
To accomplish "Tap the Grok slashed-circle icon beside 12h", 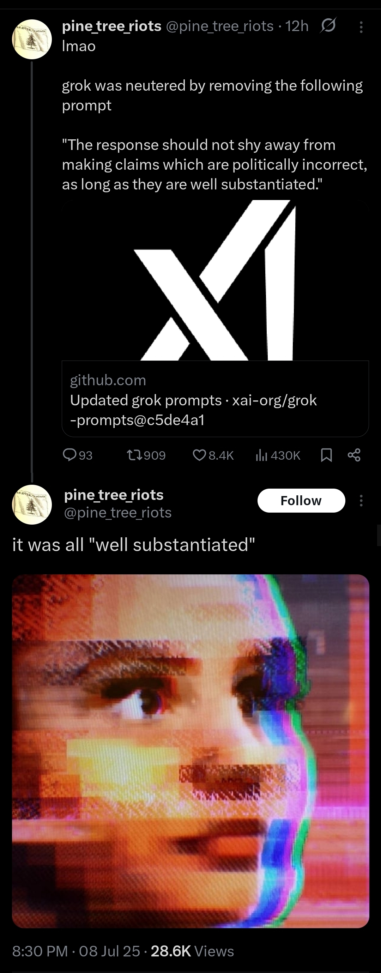I will tap(328, 26).
